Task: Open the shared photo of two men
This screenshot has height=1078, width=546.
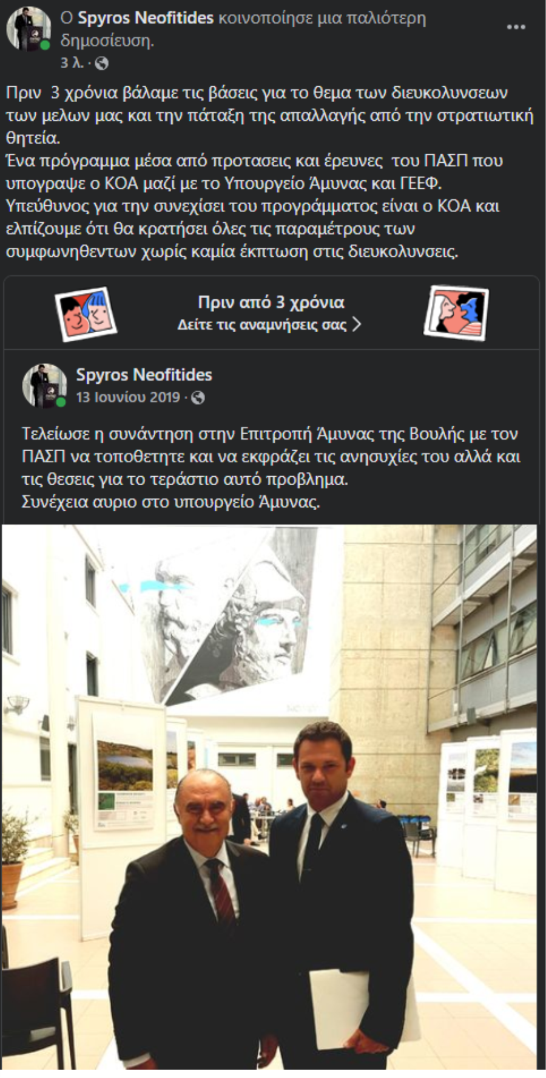Action: [x=269, y=797]
